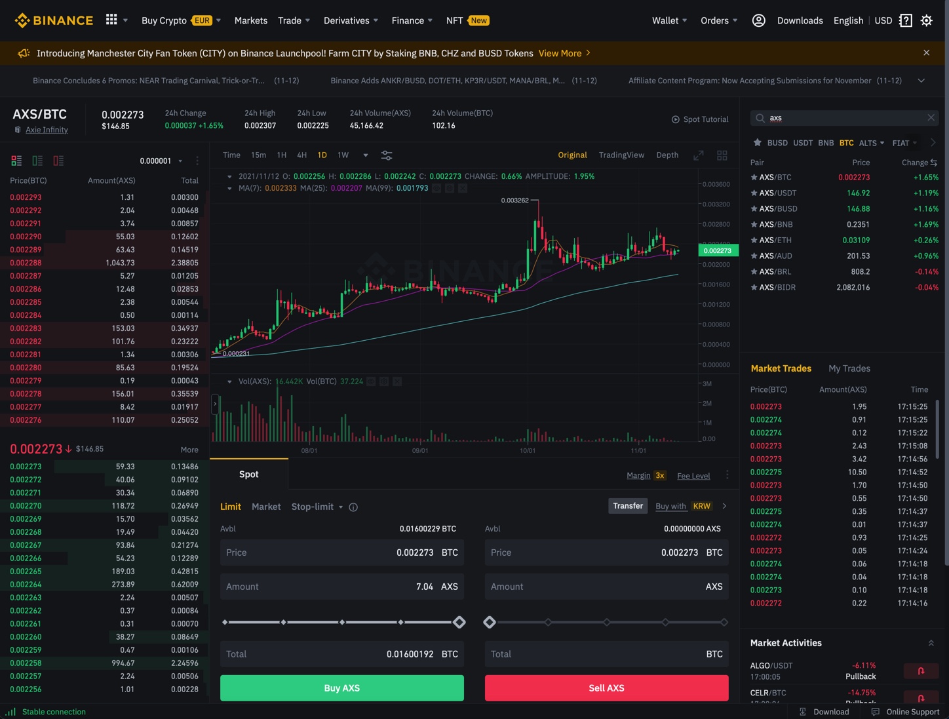This screenshot has width=949, height=719.
Task: Focus the buy Price BTC input
Action: tap(342, 553)
